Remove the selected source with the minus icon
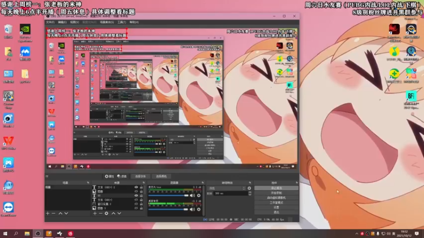This screenshot has height=238, width=424. click(x=100, y=214)
